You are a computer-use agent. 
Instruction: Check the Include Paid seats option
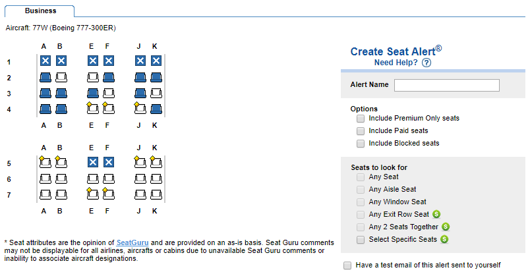pos(361,131)
